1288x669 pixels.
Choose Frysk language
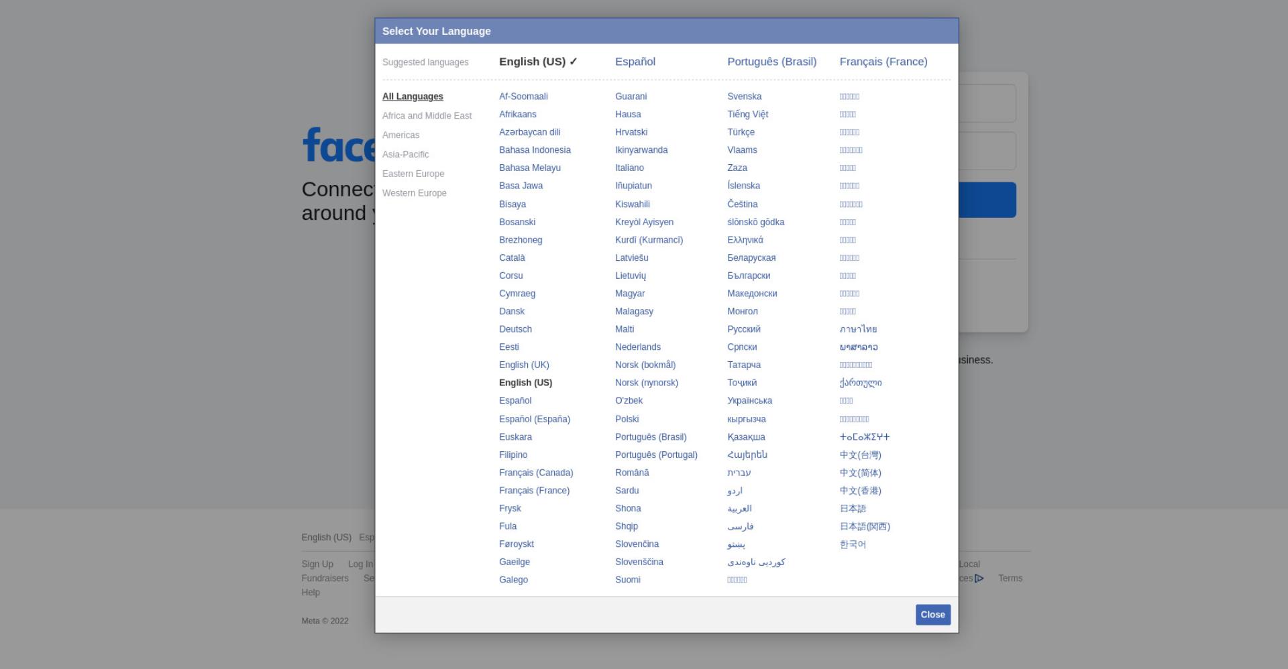coord(510,509)
